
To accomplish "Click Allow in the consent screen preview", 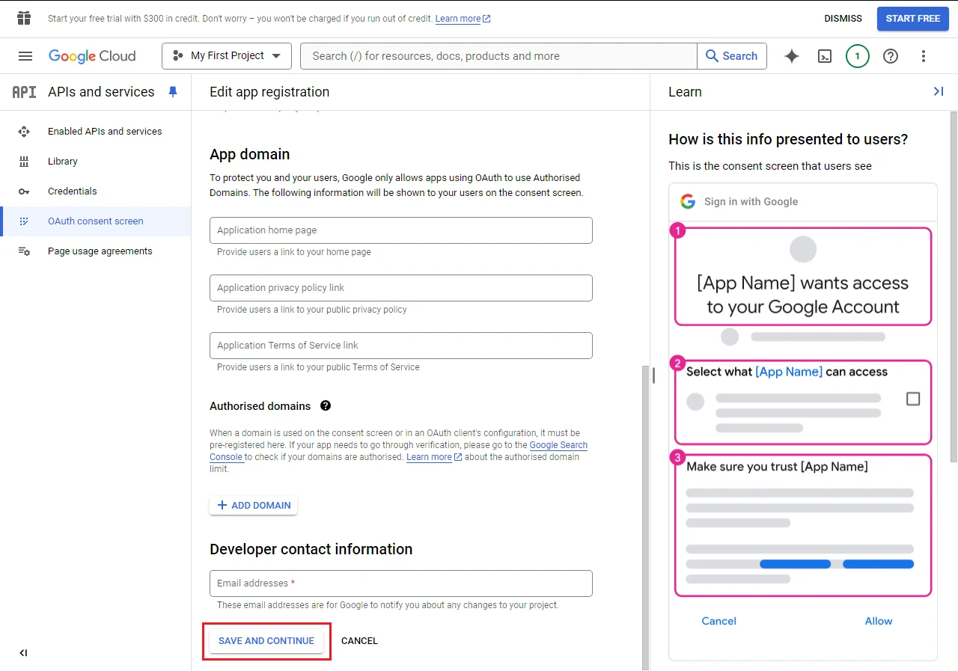I will point(879,621).
